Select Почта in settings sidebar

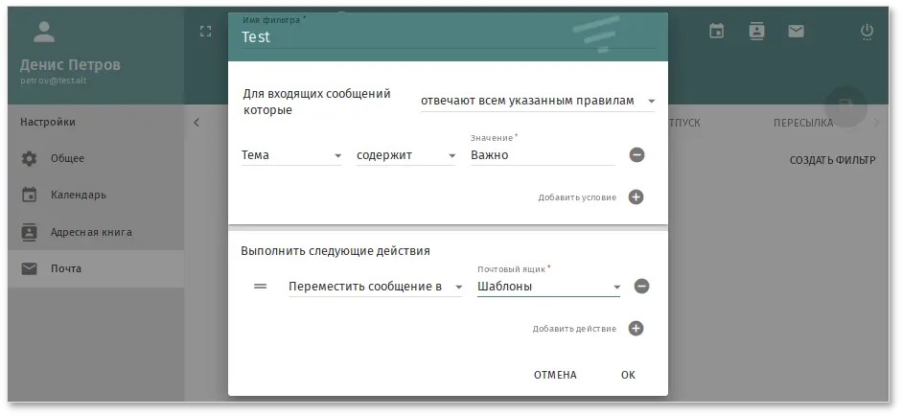[x=96, y=268]
